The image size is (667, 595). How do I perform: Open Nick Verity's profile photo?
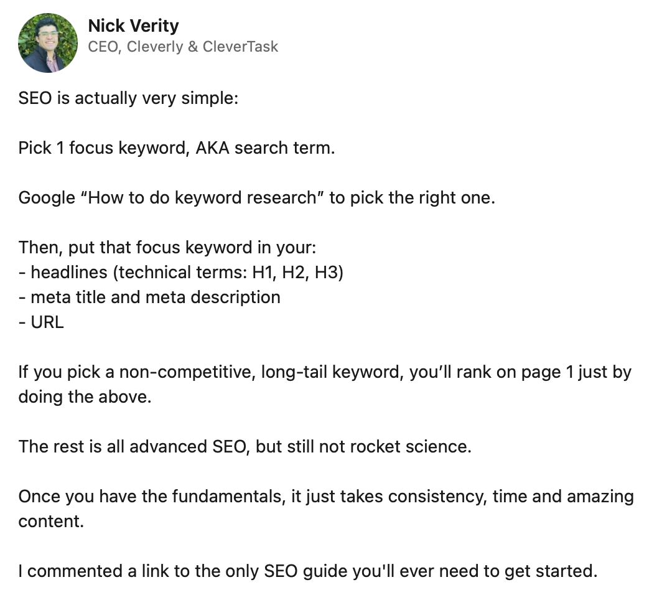tap(48, 42)
